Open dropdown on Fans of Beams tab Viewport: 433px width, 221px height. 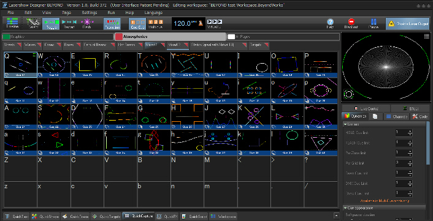click(x=112, y=45)
